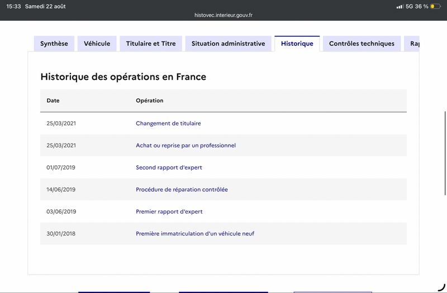Open the Véhicule tab

click(97, 44)
